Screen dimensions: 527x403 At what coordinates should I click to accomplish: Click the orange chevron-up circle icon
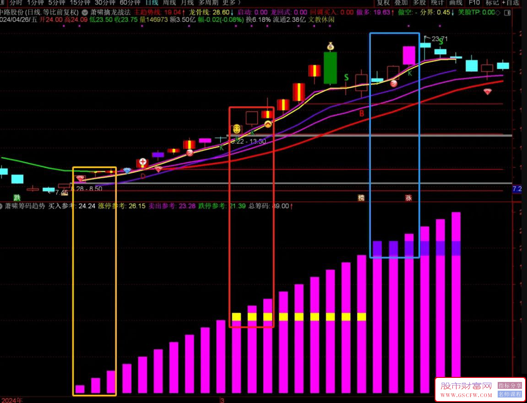[x=268, y=124]
